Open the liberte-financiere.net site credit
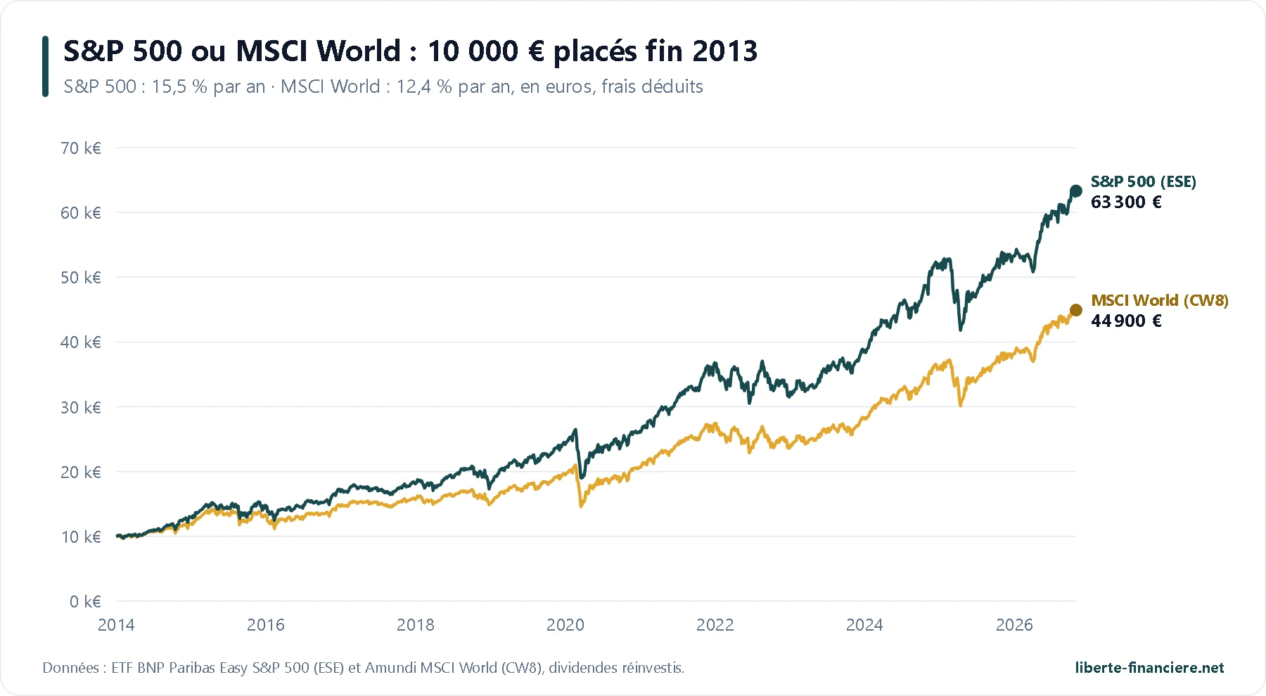This screenshot has height=696, width=1266. 1149,668
